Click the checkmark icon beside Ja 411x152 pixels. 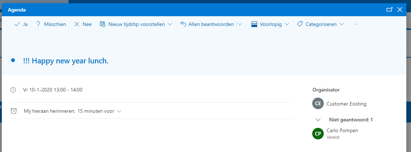tap(17, 24)
